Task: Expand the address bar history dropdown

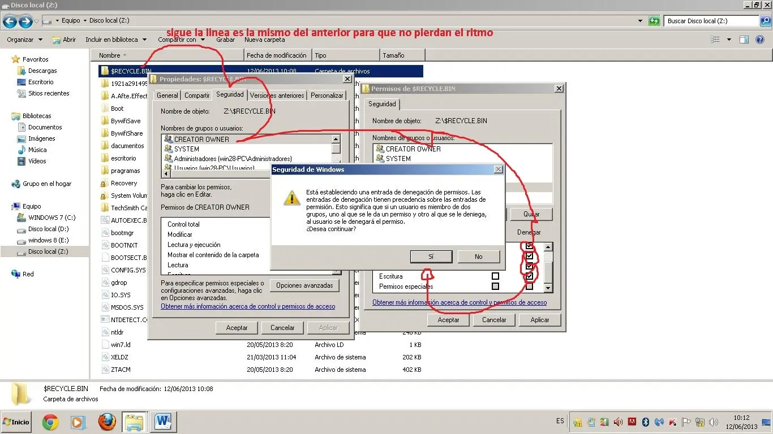Action: (641, 21)
